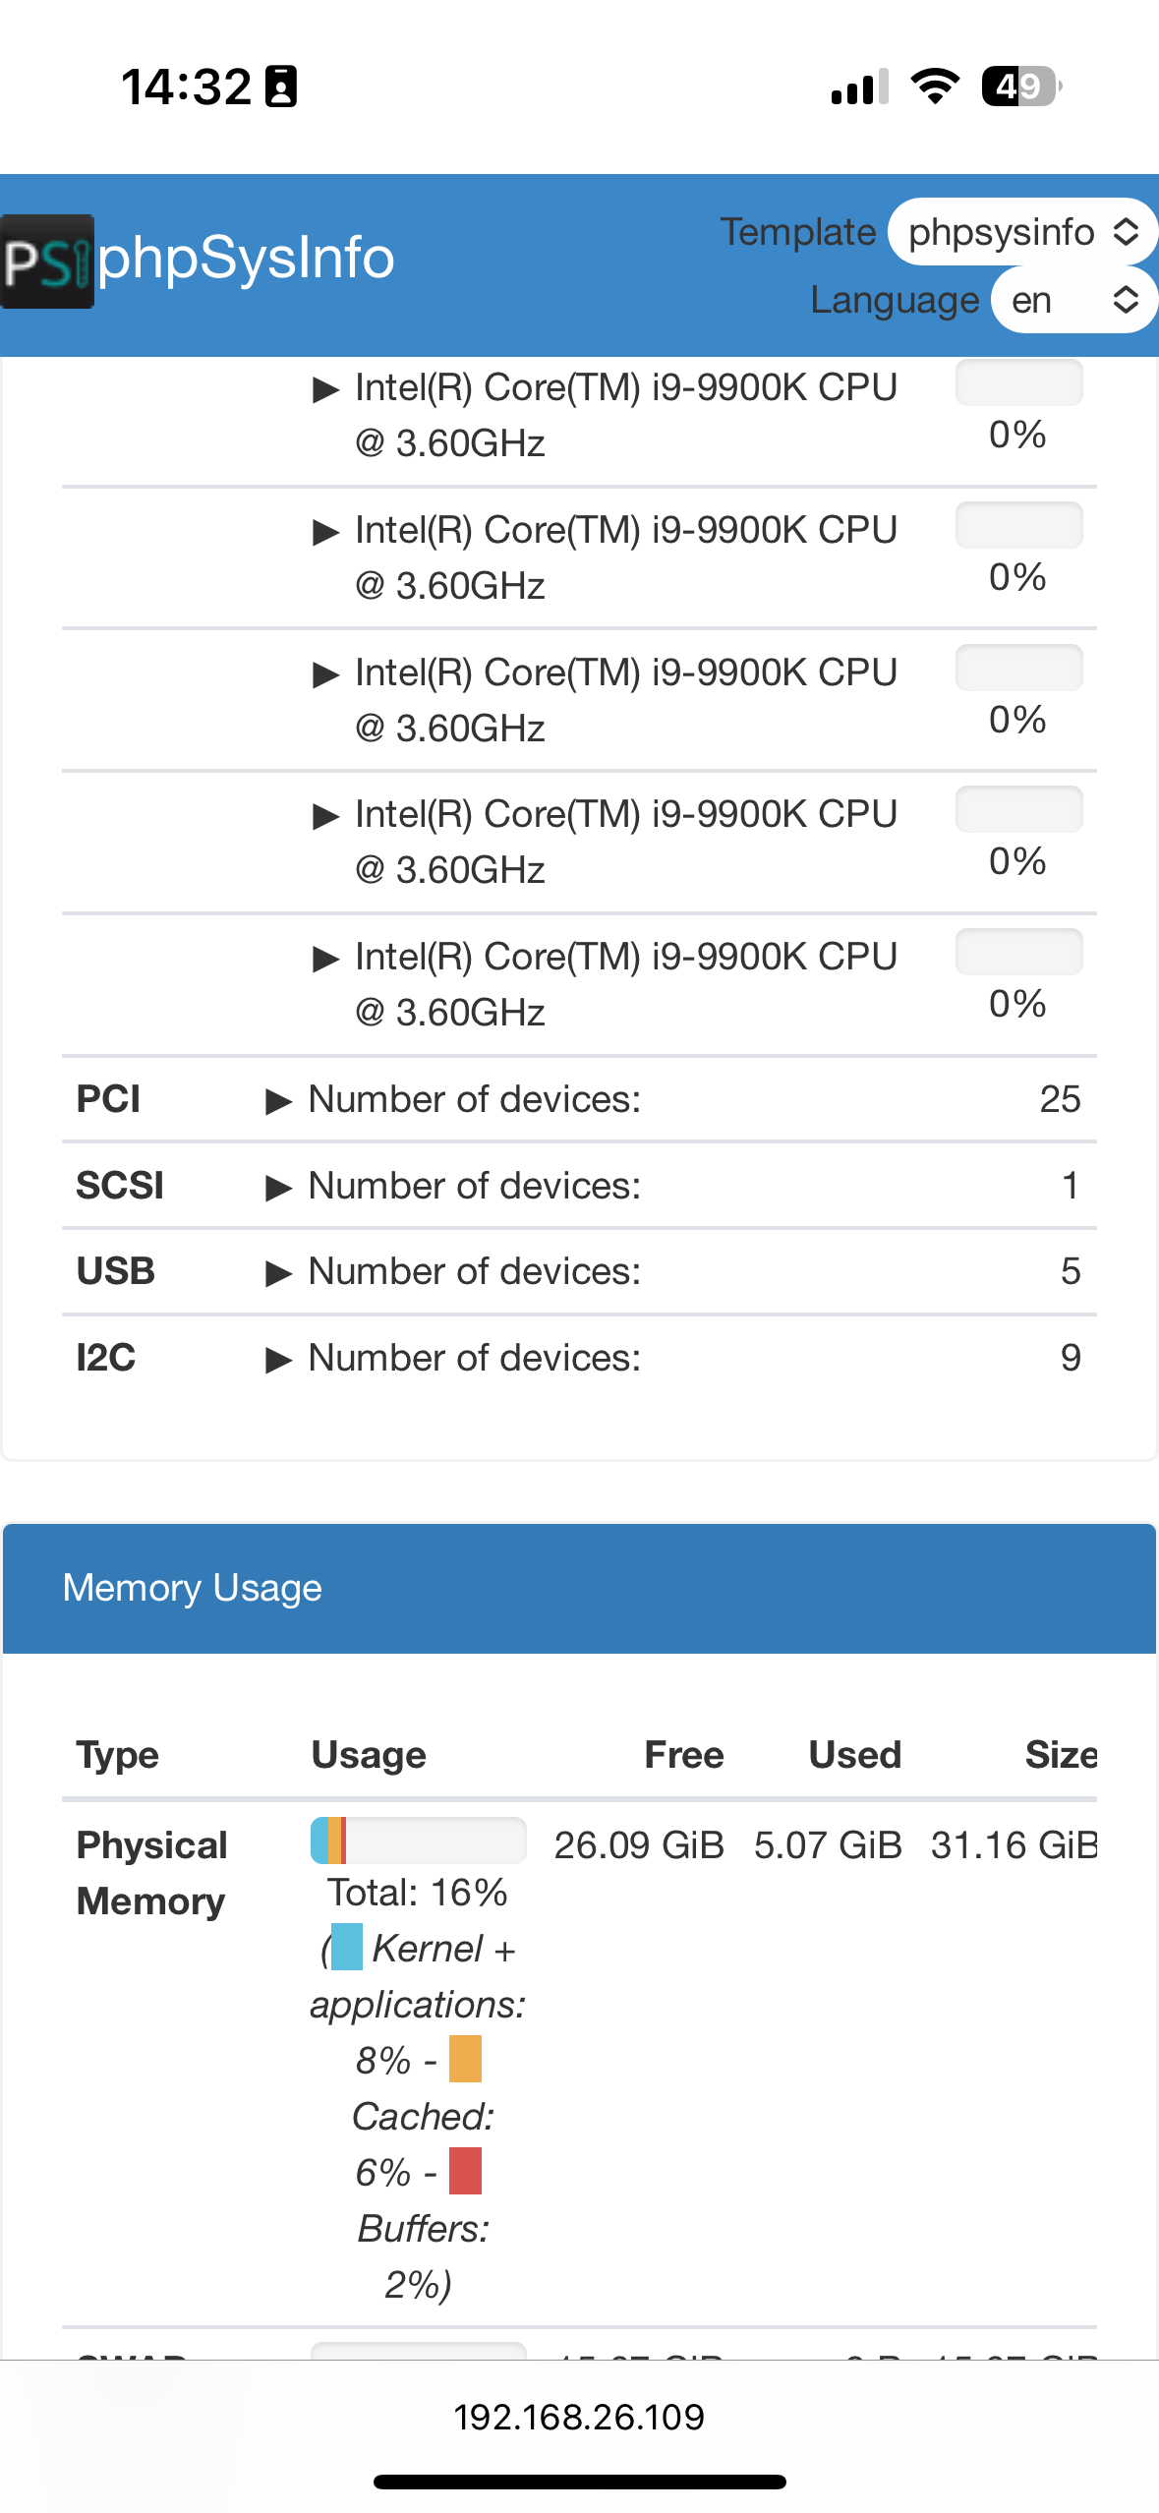Tap the 192.168.26.109 address bar
Viewport: 1159px width, 2513px height.
(579, 2417)
